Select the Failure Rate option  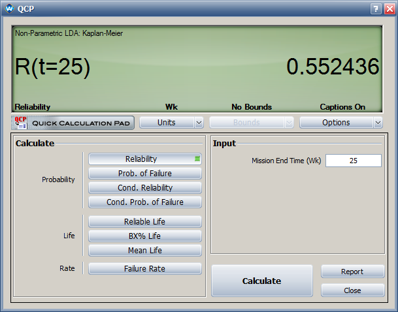(144, 268)
